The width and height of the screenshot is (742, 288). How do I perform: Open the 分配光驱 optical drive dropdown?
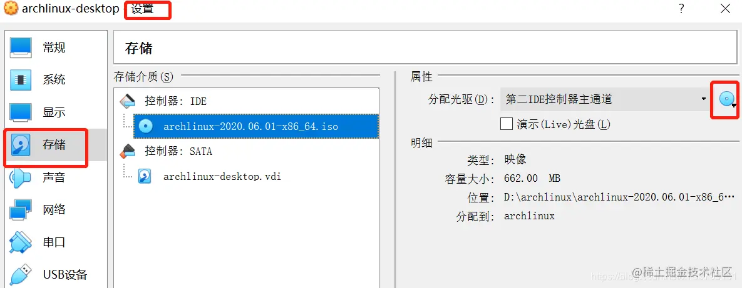click(x=605, y=99)
